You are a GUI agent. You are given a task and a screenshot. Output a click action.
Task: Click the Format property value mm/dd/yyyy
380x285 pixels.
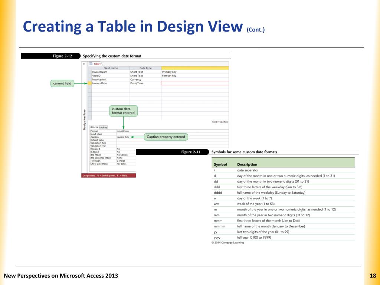122,131
